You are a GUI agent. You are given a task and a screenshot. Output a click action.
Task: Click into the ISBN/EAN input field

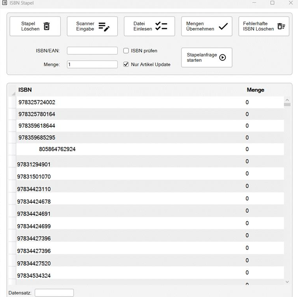92,51
